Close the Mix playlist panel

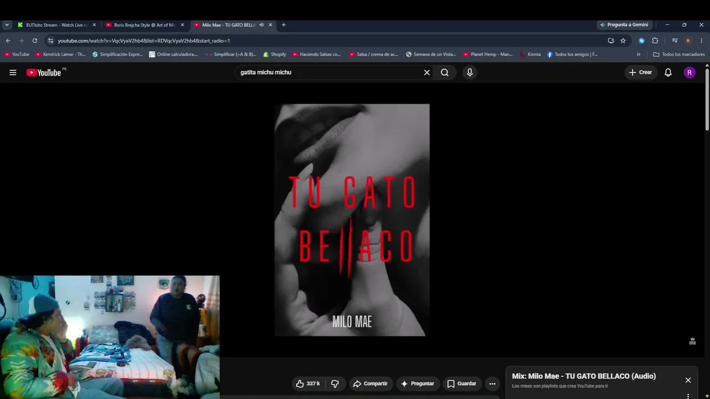(x=688, y=380)
